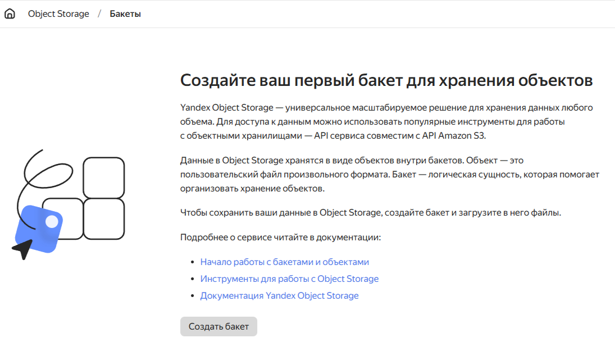
Task: Click the white dot inside the blue square
Action: (x=52, y=221)
